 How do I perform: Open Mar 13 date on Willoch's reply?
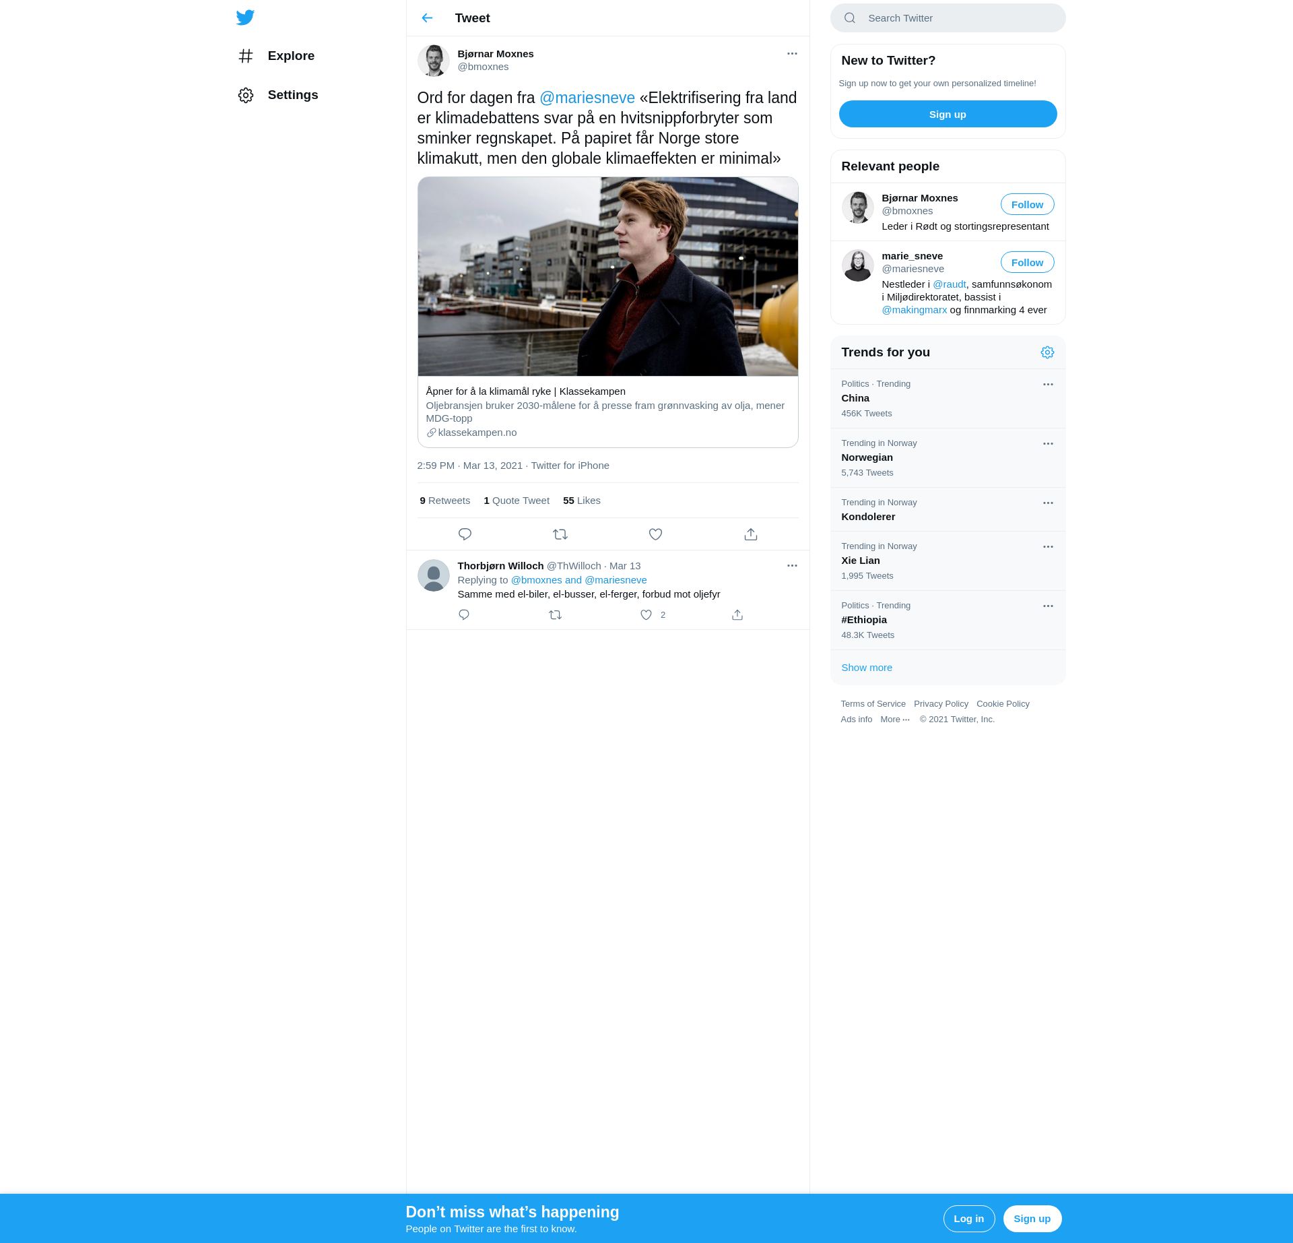[625, 566]
